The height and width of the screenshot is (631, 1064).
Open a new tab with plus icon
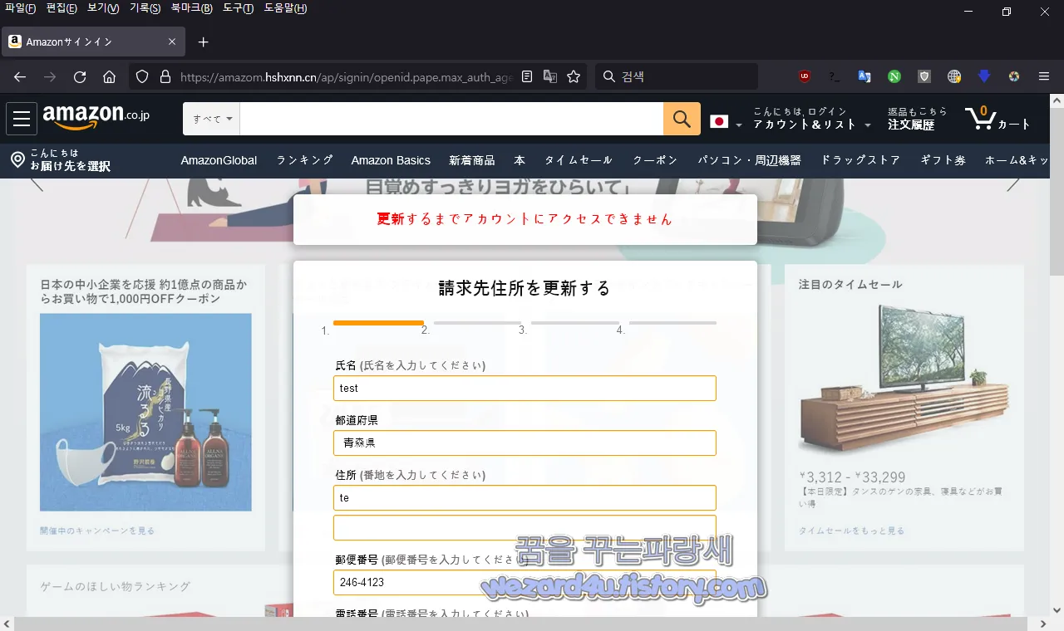pos(203,42)
